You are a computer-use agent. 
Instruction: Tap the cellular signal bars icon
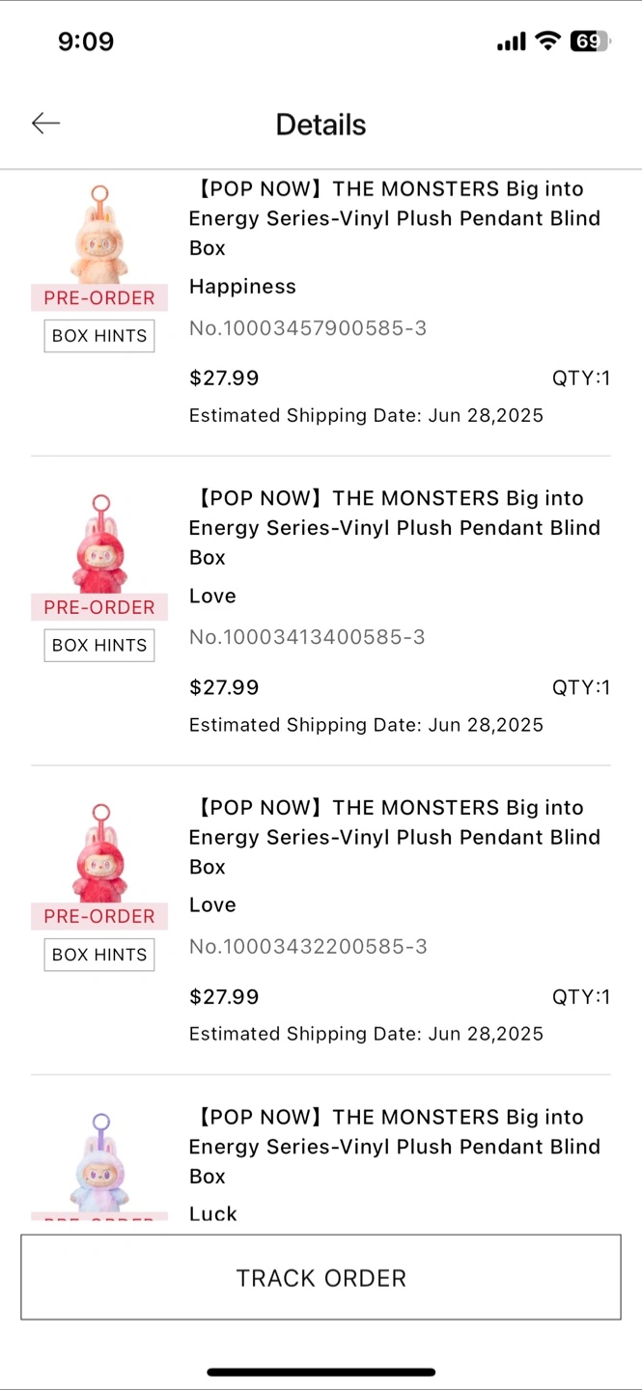pos(511,42)
